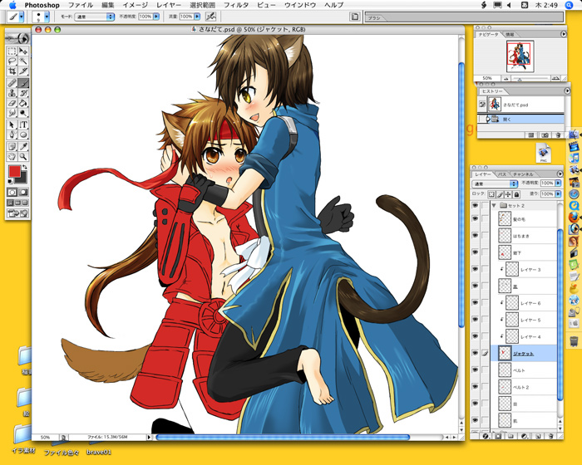Select the Ellipse shape tool
582x465 pixels.
click(23, 135)
